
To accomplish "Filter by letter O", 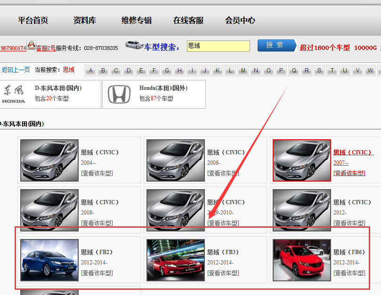I will [x=268, y=71].
